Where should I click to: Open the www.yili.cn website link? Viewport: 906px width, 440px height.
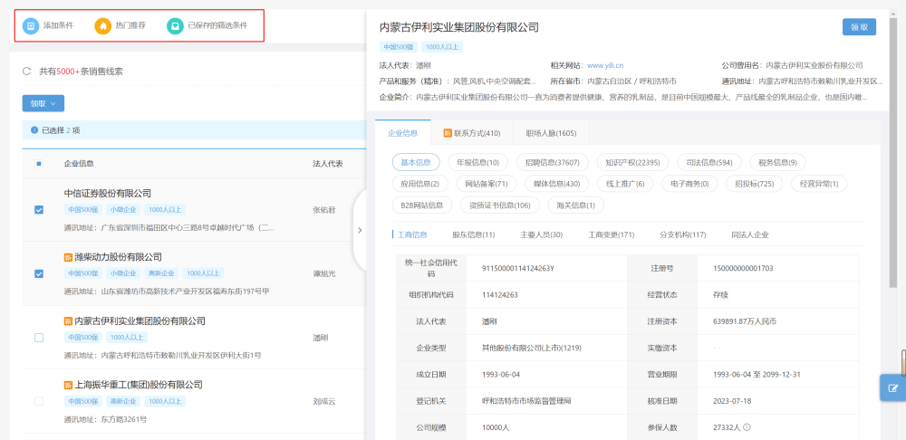[x=605, y=65]
